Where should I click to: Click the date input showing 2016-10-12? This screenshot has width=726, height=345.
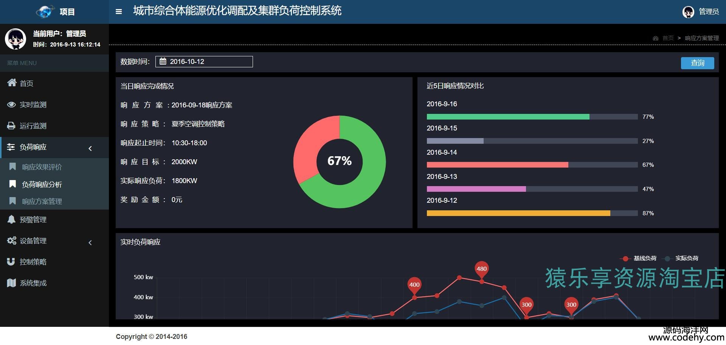tap(204, 62)
